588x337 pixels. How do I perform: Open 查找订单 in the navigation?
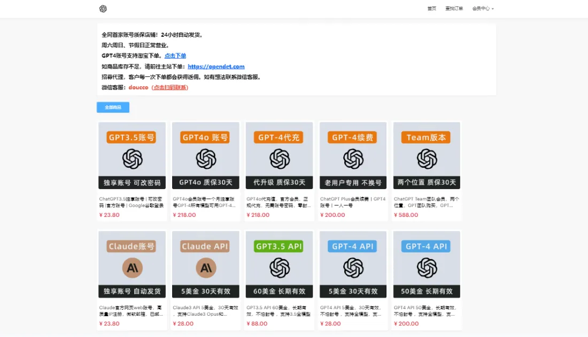coord(454,9)
